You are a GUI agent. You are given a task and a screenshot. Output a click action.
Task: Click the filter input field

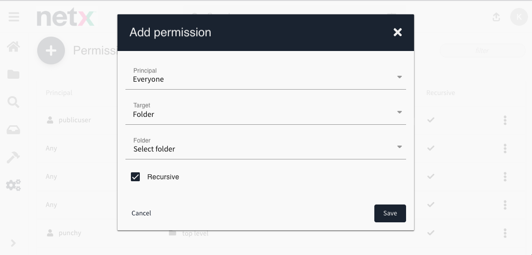(482, 51)
